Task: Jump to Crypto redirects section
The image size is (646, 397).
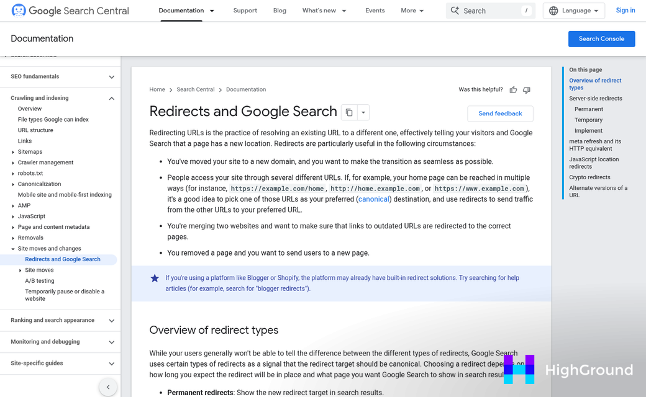Action: pyautogui.click(x=590, y=177)
